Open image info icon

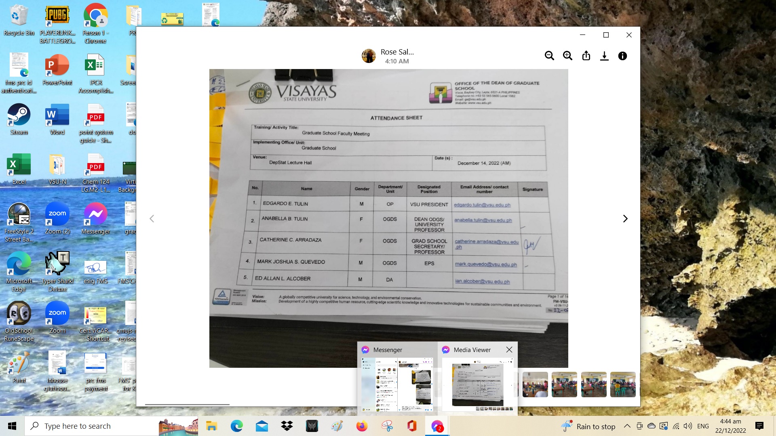tap(622, 56)
